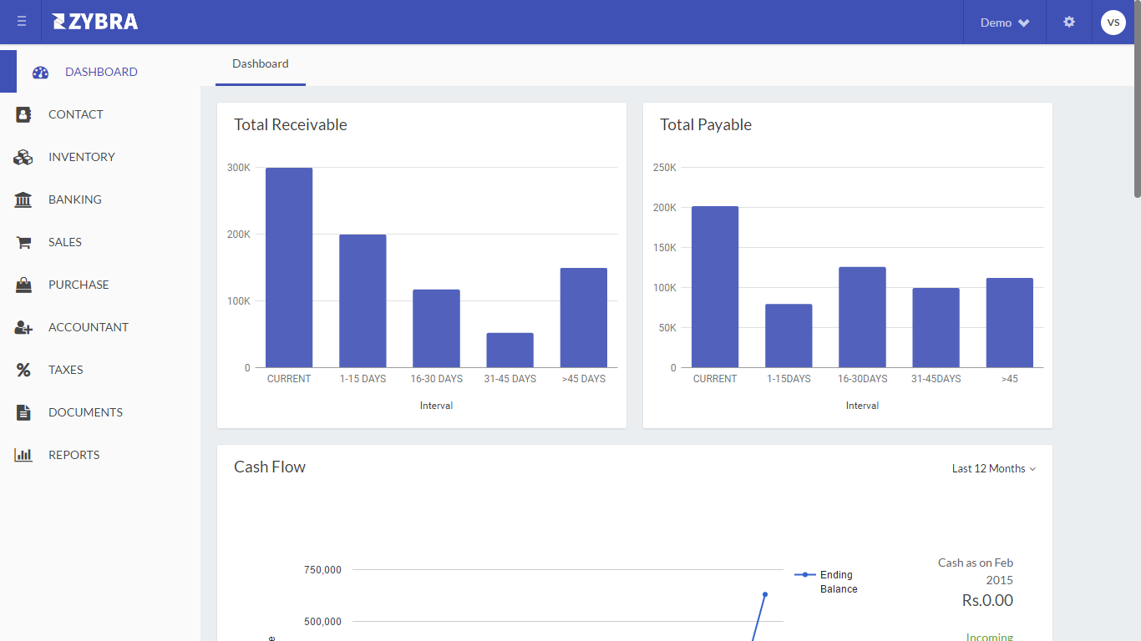This screenshot has height=641, width=1141.
Task: Click the 300K axis label
Action: (x=239, y=168)
